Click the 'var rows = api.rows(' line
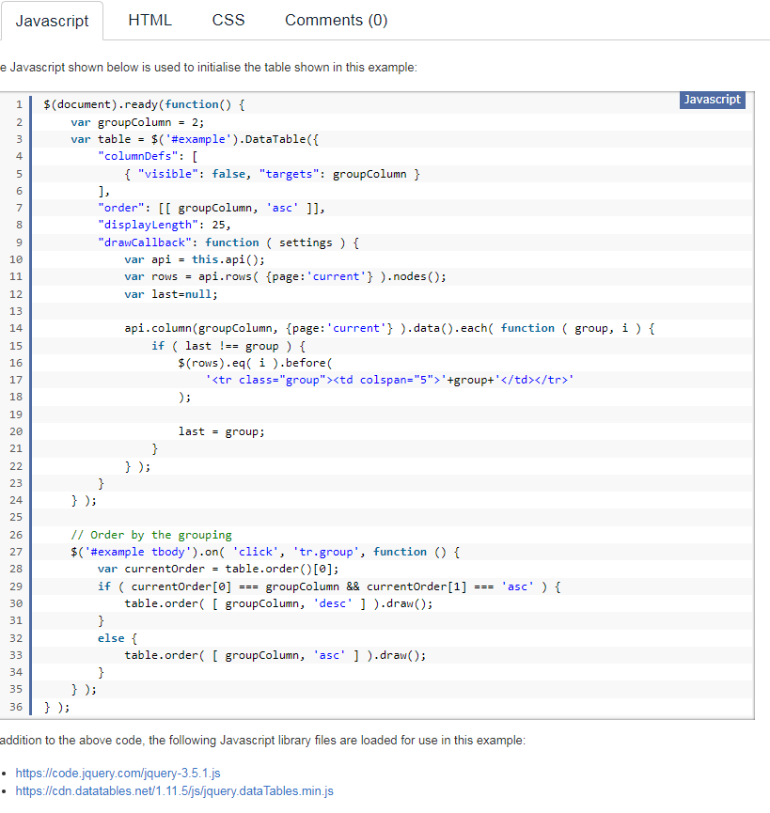This screenshot has height=813, width=770. click(285, 277)
